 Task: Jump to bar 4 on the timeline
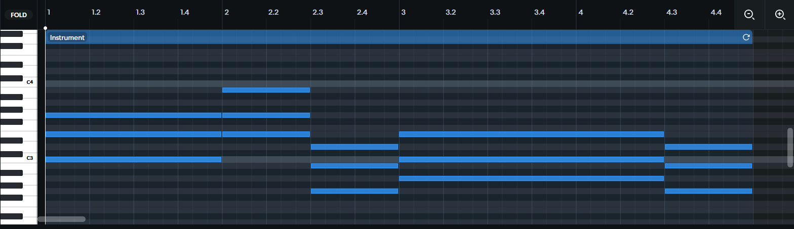point(581,12)
